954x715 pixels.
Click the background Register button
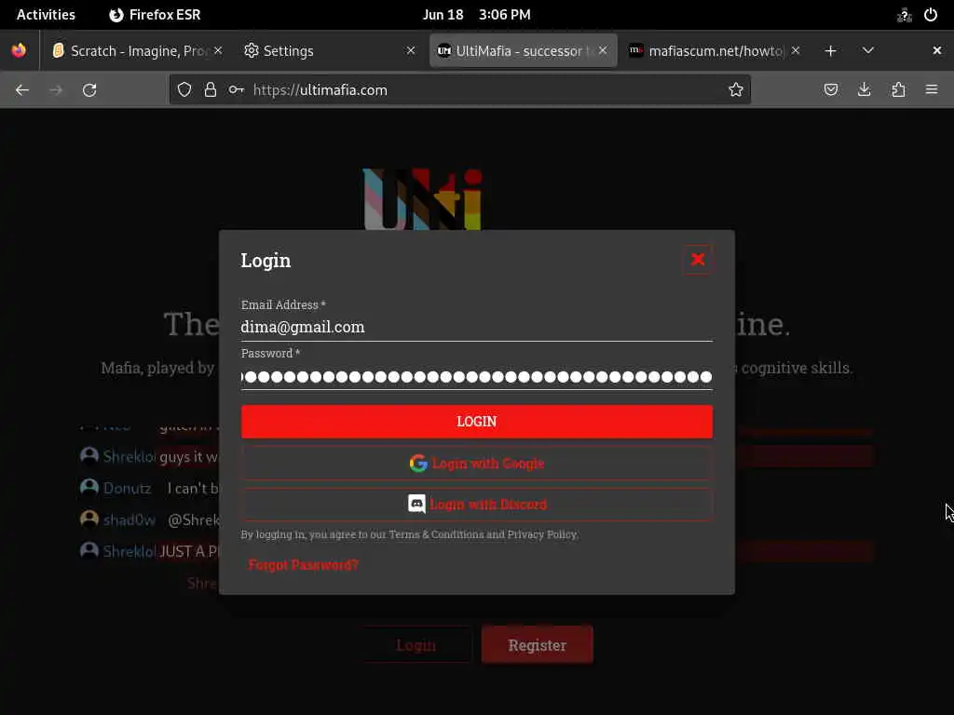[x=538, y=645]
